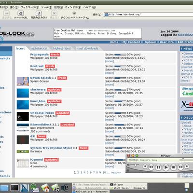Click MPlayer rewind button
The width and height of the screenshot is (193, 193).
tap(151, 167)
